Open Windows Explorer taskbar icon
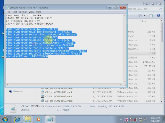Screen dimensions: 165x123 (28, 119)
